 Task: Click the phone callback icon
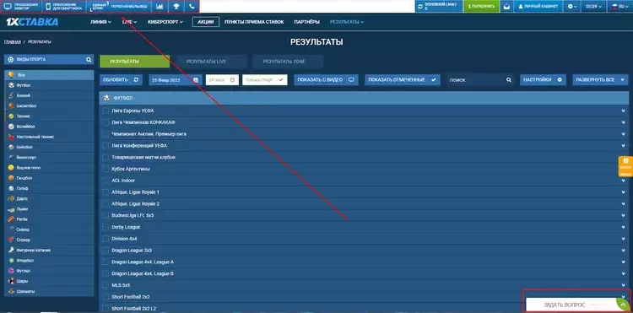[x=192, y=7]
